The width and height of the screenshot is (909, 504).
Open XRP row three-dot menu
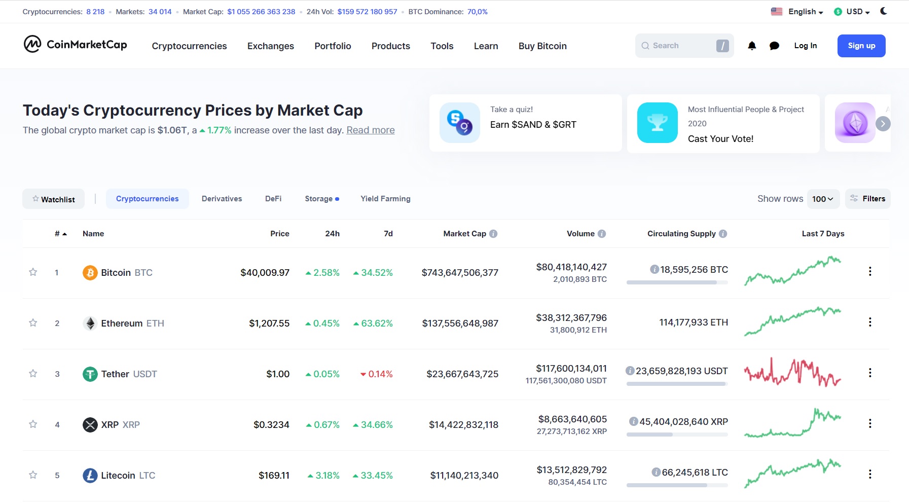870,423
